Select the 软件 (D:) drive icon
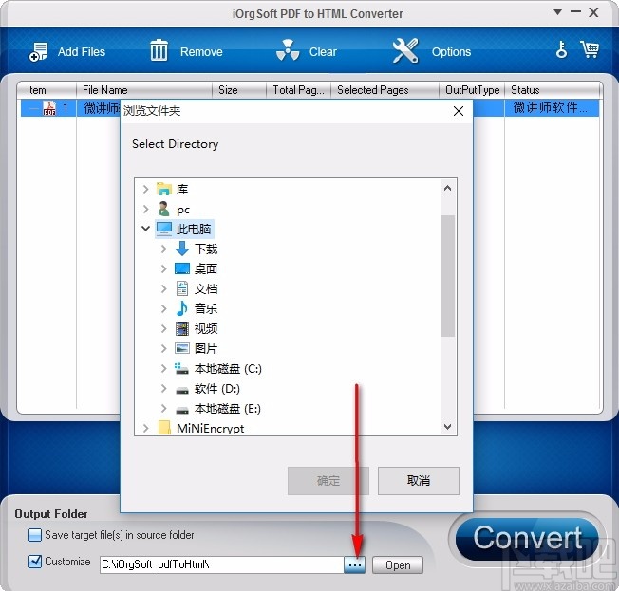This screenshot has height=591, width=619. (182, 390)
